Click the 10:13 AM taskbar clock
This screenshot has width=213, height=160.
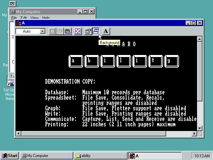[x=202, y=156]
